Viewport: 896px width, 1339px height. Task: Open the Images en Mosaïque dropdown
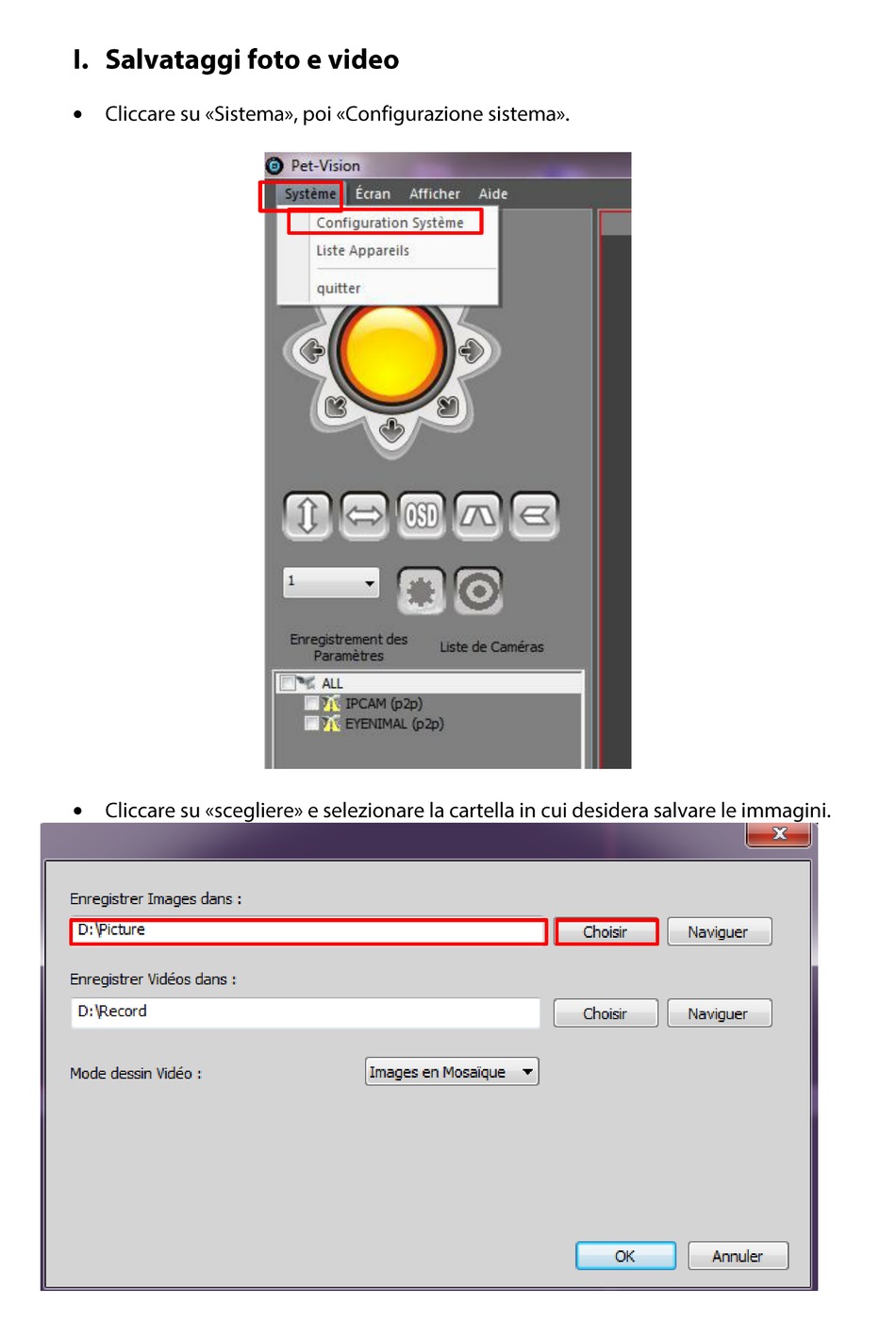point(452,1072)
